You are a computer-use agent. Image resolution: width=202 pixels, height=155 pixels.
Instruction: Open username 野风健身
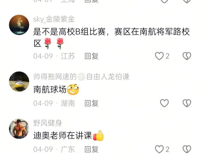click(x=47, y=123)
